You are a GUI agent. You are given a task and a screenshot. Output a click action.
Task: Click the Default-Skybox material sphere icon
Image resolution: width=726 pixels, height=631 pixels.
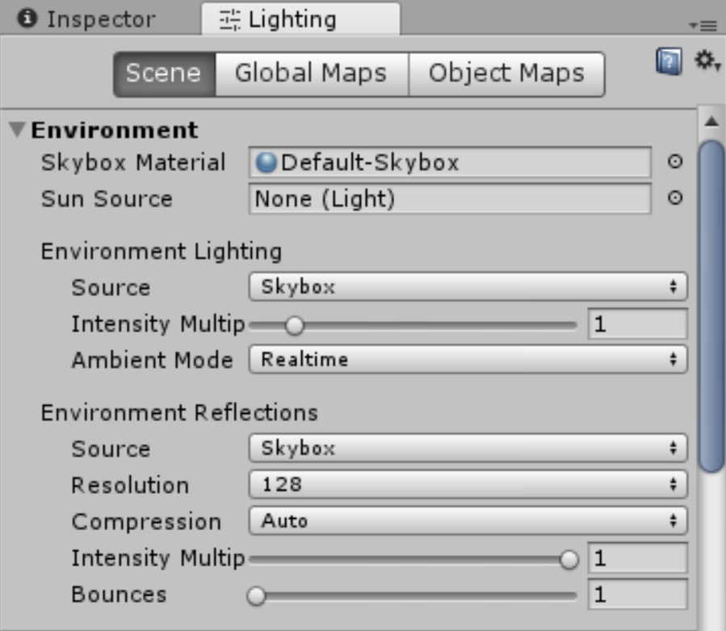coord(266,162)
